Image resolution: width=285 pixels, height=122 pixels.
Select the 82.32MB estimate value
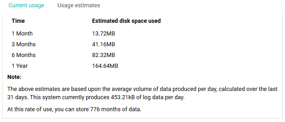pos(104,55)
